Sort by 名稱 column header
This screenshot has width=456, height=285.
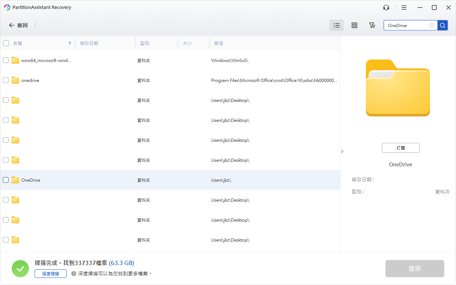coord(17,43)
